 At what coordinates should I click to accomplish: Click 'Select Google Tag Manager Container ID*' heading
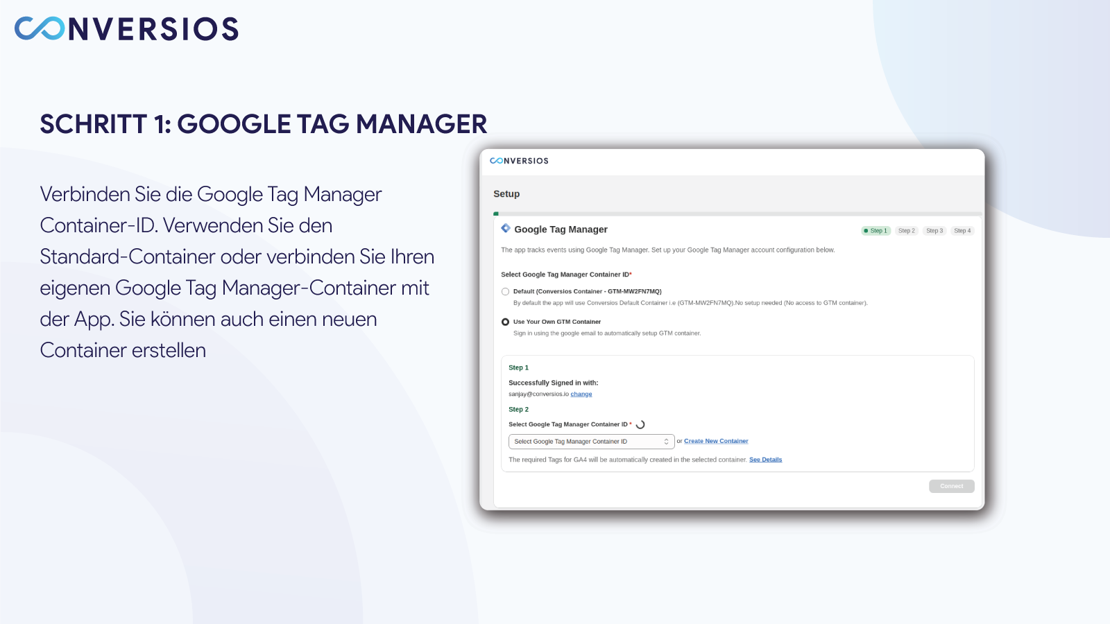[x=566, y=275]
